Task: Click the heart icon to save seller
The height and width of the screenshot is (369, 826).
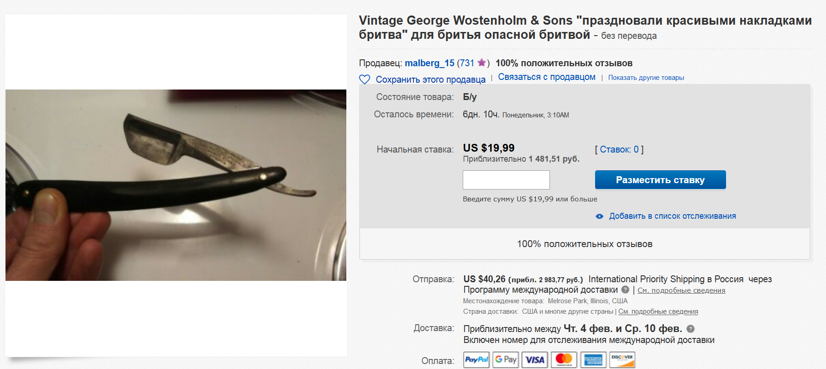Action: (x=365, y=79)
